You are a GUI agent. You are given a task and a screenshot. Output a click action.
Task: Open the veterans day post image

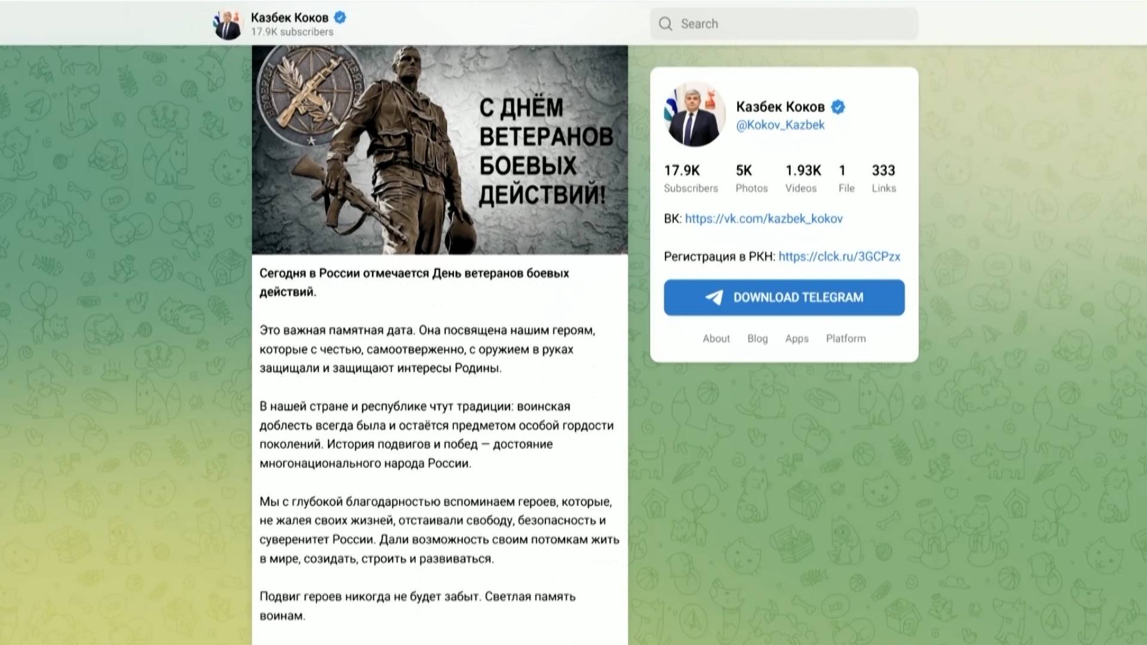pos(440,150)
